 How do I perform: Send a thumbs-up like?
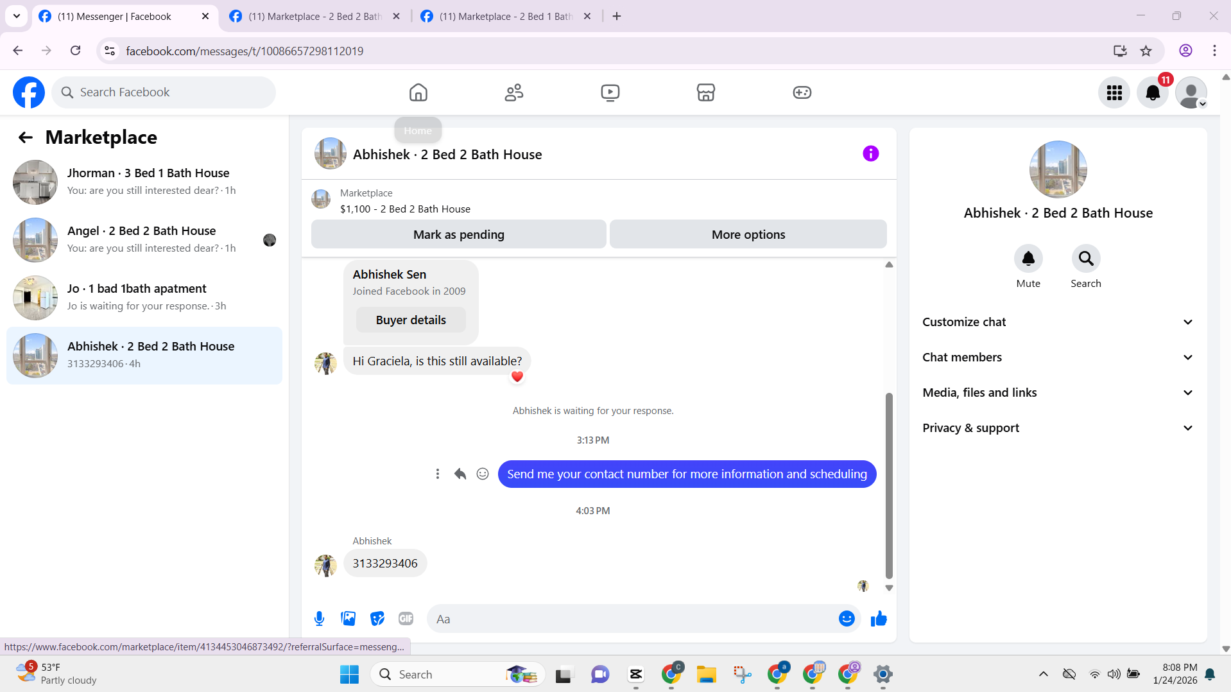click(879, 618)
